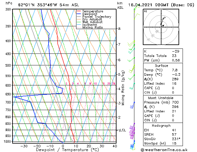
Task: Click the green wind barb near 550 hPa
Action: click(132, 77)
